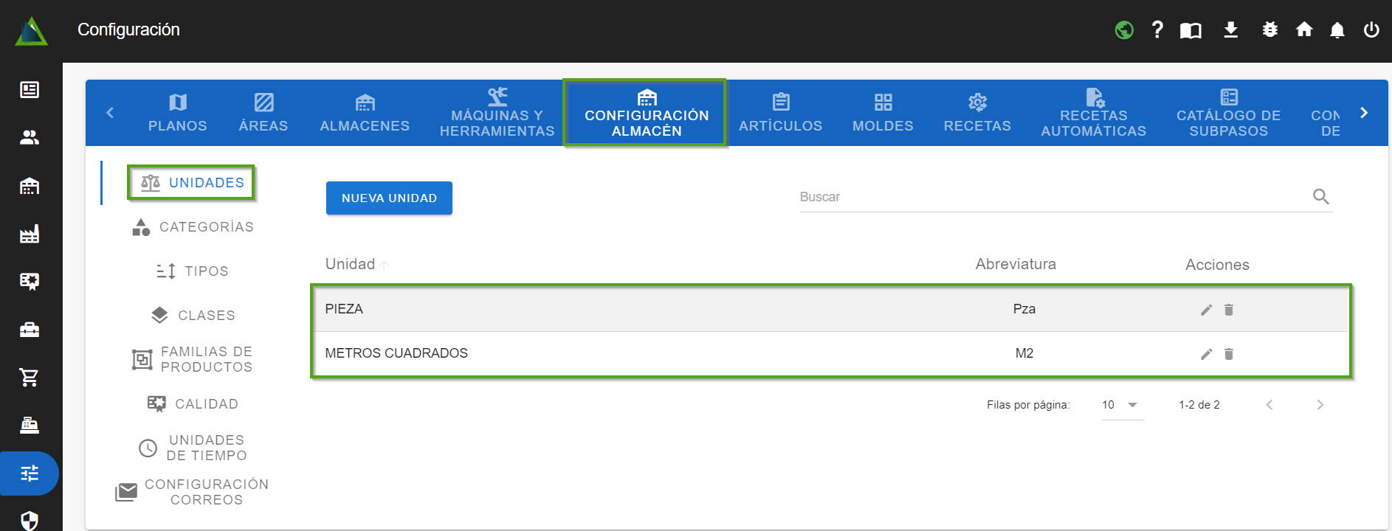Screen dimensions: 1392x531
Task: Open the RECETAS tab
Action: tap(977, 113)
